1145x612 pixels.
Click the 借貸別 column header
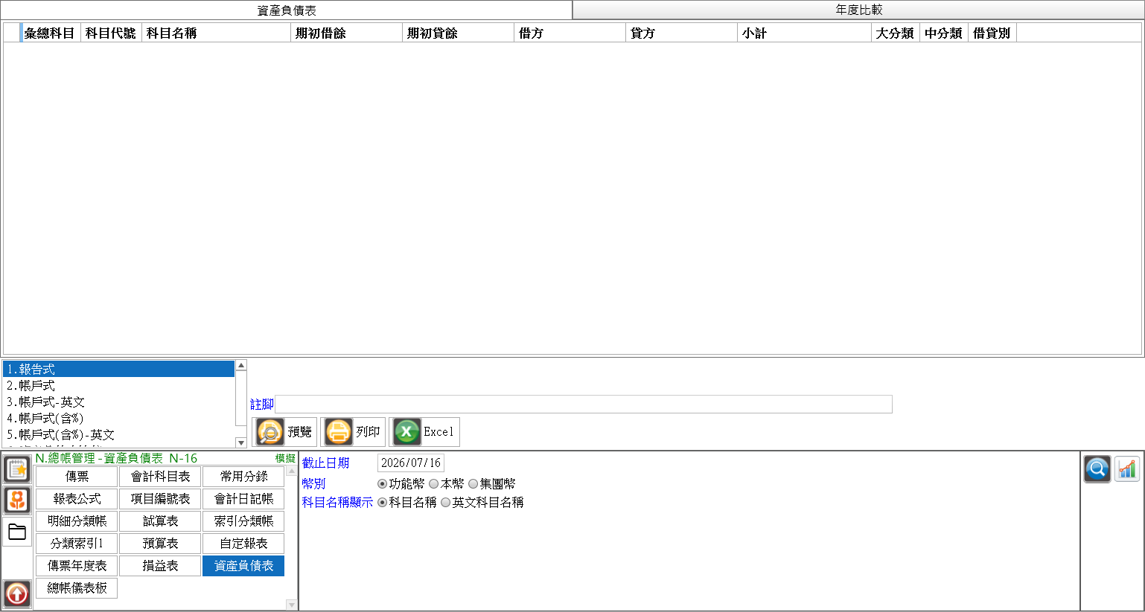click(x=992, y=33)
